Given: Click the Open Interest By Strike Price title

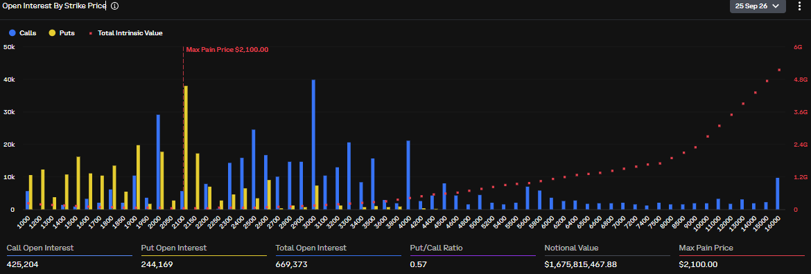Looking at the screenshot, I should tap(54, 6).
